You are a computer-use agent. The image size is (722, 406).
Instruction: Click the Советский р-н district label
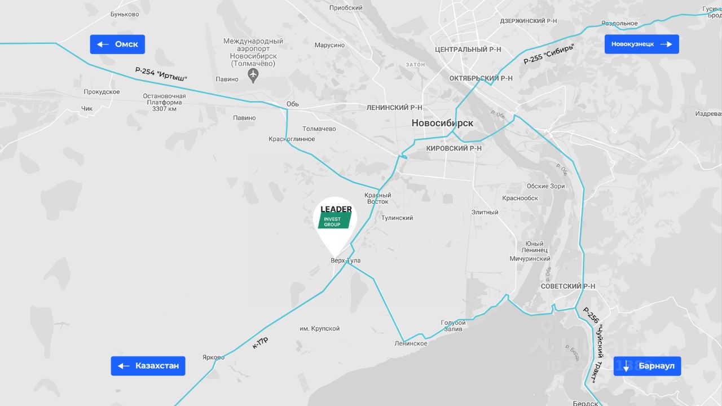(x=568, y=286)
